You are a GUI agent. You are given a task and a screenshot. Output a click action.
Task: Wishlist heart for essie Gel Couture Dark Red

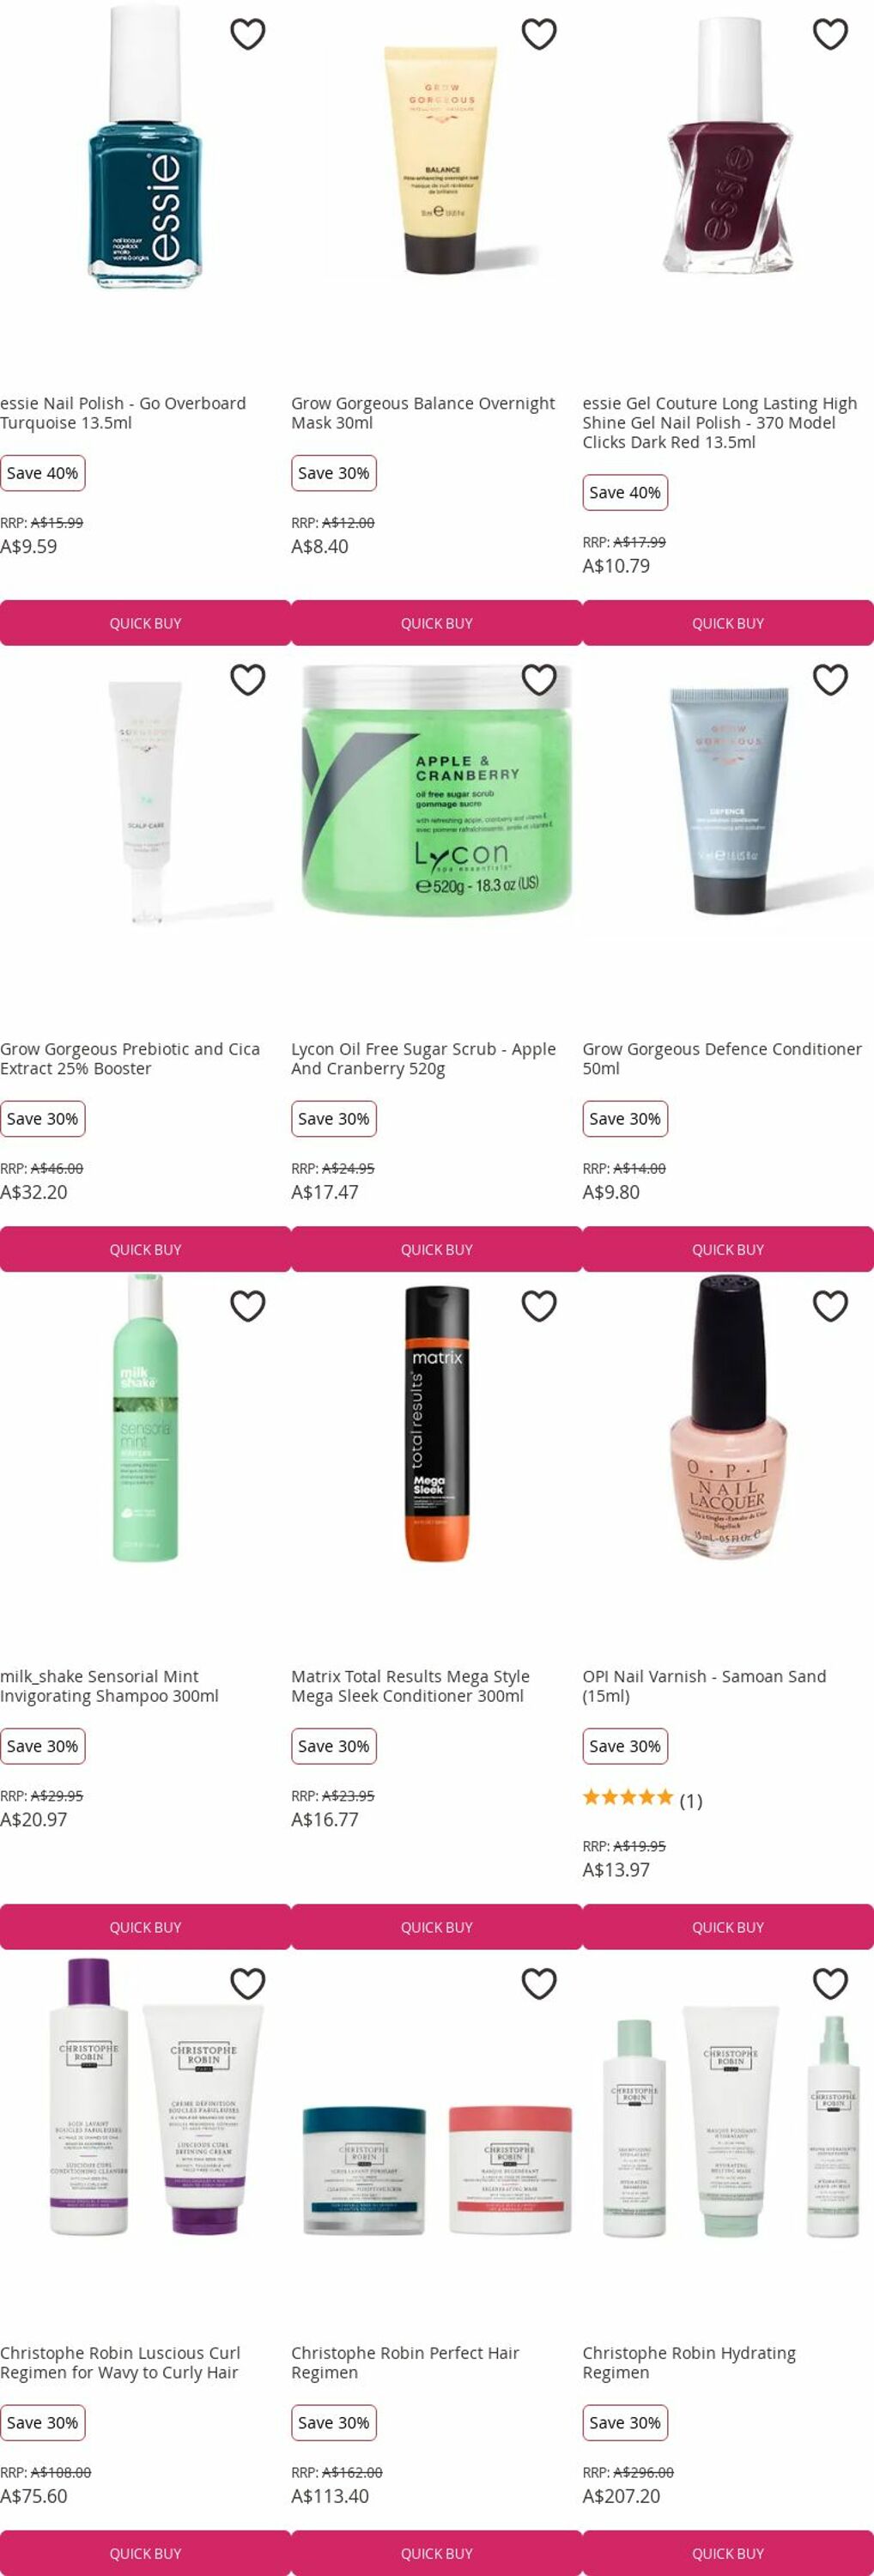click(830, 34)
